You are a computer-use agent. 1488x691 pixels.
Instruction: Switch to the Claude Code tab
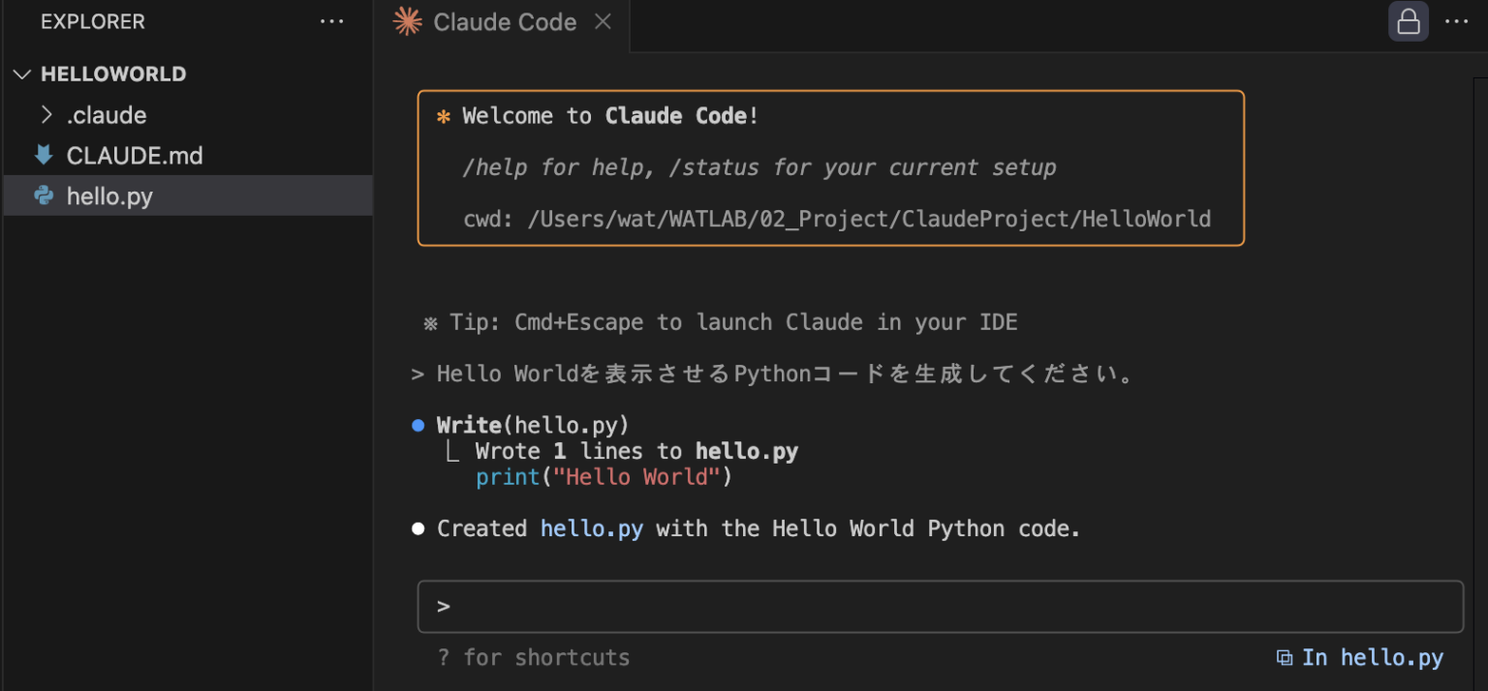(x=505, y=21)
